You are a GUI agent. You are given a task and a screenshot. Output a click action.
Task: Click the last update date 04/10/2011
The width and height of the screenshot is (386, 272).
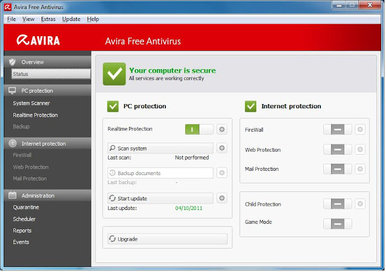(x=189, y=208)
